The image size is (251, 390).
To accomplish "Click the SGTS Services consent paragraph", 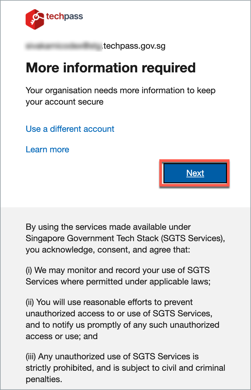I will click(125, 238).
